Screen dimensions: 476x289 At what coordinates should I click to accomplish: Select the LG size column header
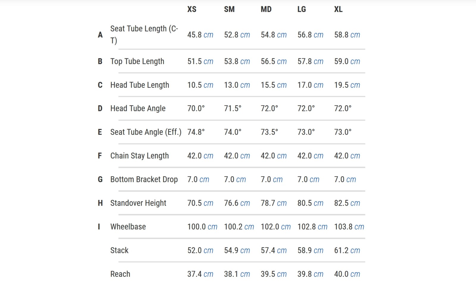tap(302, 9)
